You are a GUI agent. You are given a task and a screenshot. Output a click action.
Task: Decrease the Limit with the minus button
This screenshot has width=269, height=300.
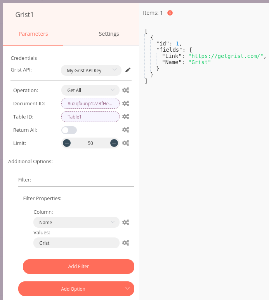[67, 143]
